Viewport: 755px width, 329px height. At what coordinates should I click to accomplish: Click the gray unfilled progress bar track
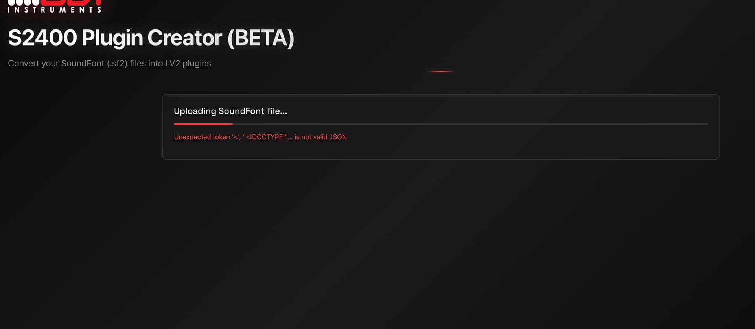click(x=470, y=124)
